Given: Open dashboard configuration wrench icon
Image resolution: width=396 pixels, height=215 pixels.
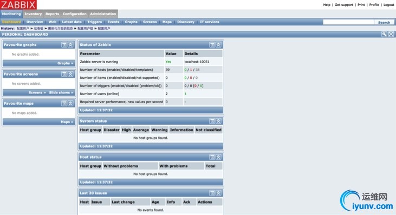Looking at the screenshot, I should (x=384, y=34).
